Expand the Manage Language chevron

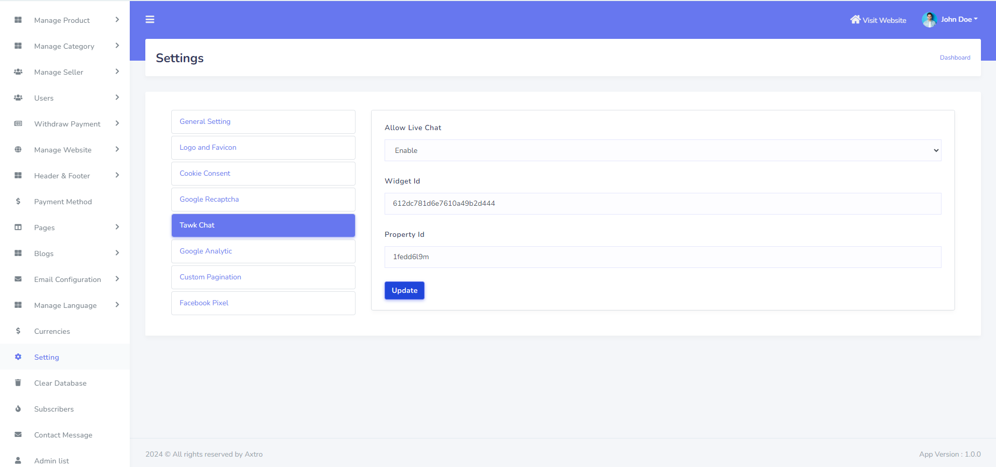tap(117, 305)
